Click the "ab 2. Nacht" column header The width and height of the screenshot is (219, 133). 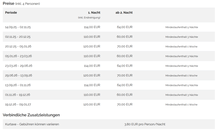click(124, 12)
